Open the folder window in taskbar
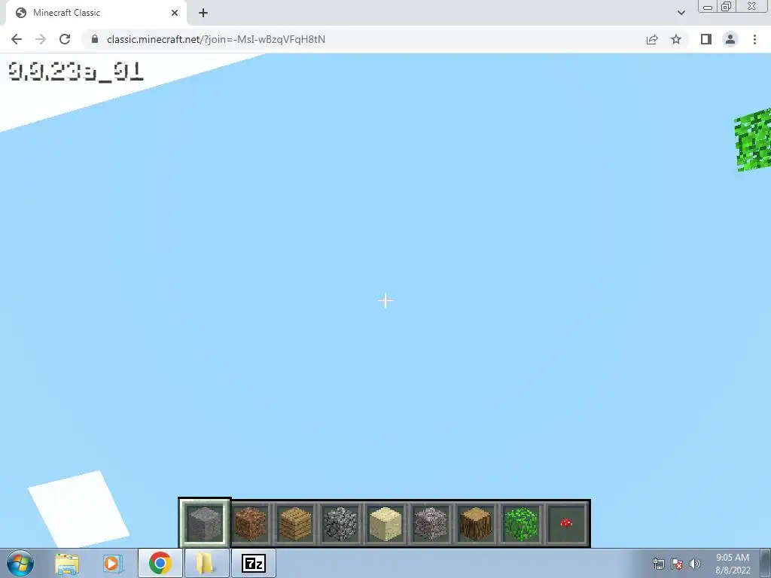The width and height of the screenshot is (771, 578). (x=206, y=563)
